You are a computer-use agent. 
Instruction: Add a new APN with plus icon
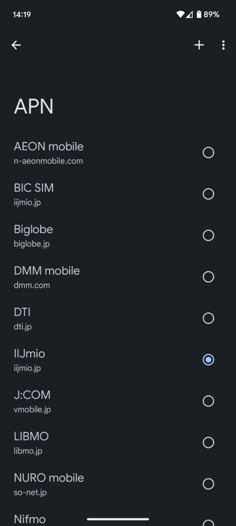coord(199,45)
